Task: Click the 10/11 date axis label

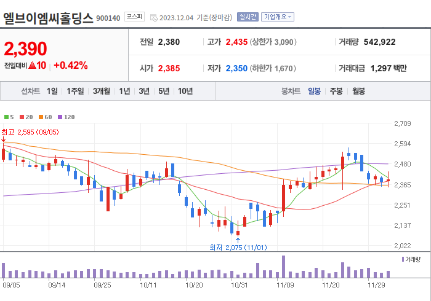Action: [148, 285]
